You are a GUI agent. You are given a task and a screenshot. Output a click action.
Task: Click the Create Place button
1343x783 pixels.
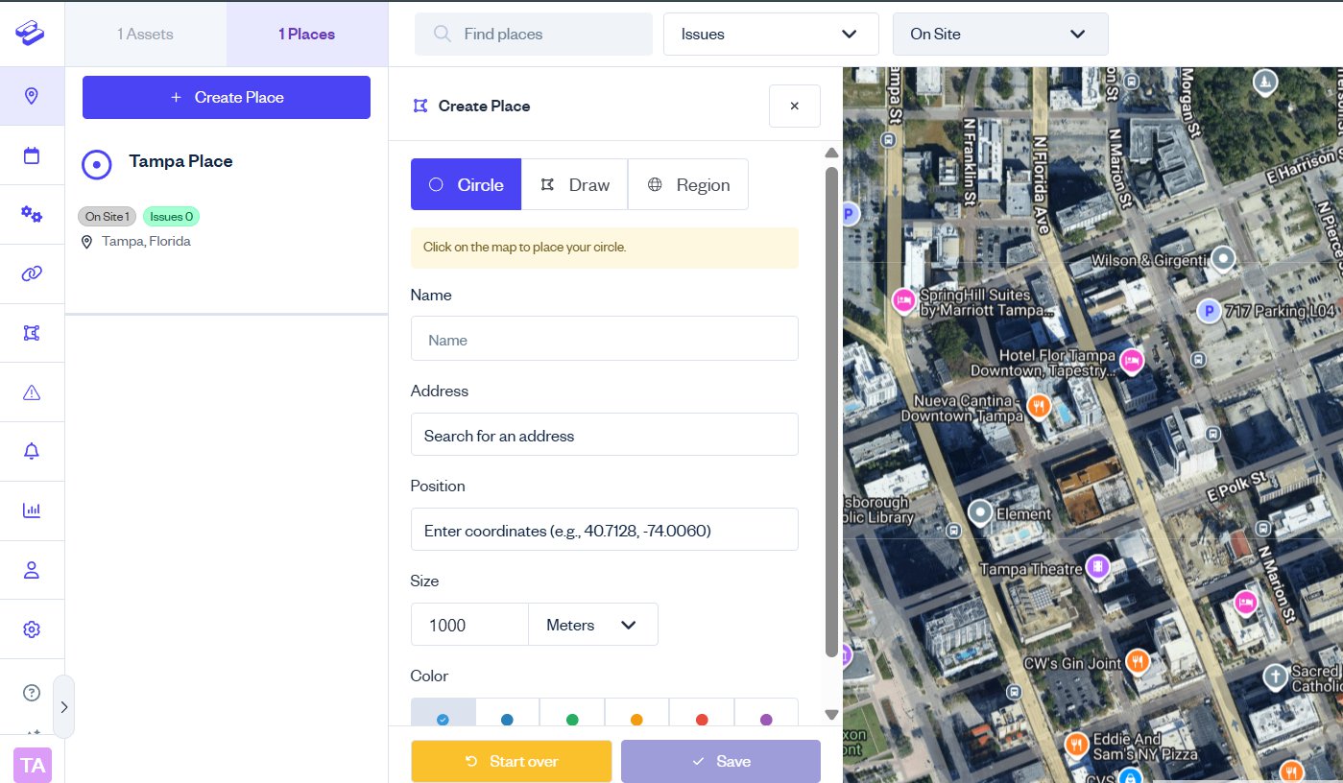click(227, 97)
